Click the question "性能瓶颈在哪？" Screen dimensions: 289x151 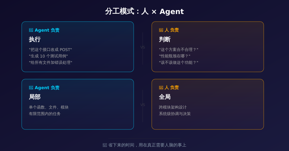(x=174, y=56)
